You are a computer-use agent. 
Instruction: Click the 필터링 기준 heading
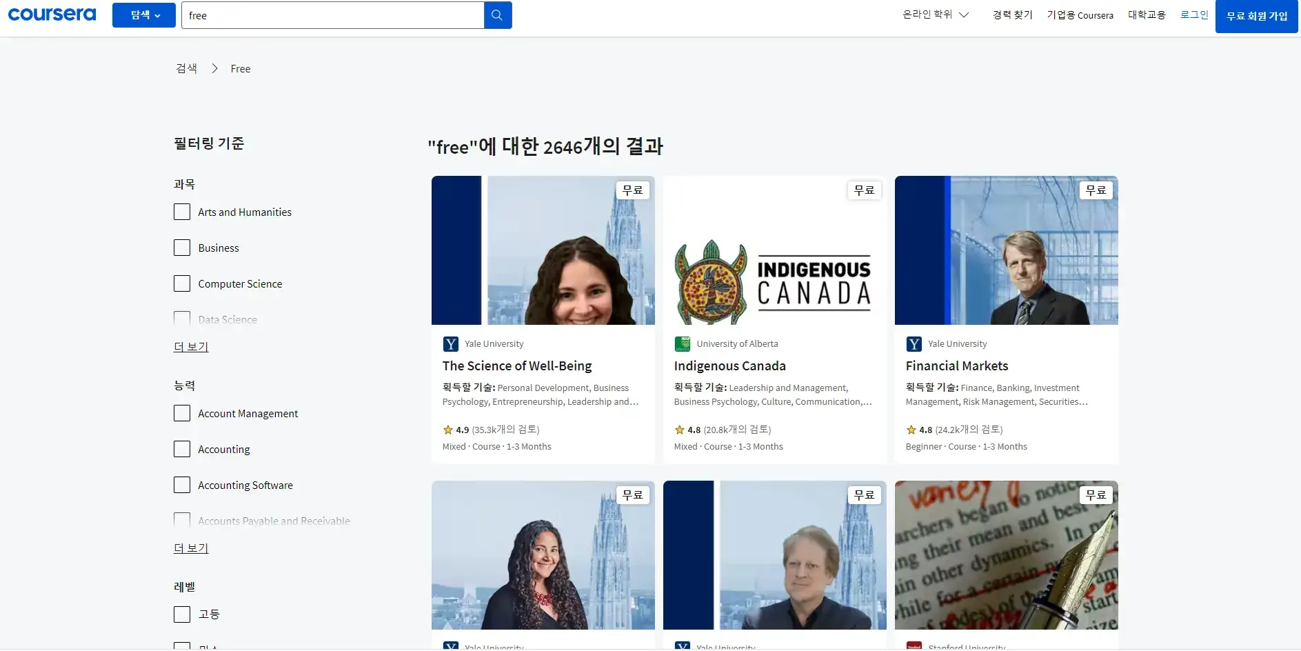[x=209, y=143]
